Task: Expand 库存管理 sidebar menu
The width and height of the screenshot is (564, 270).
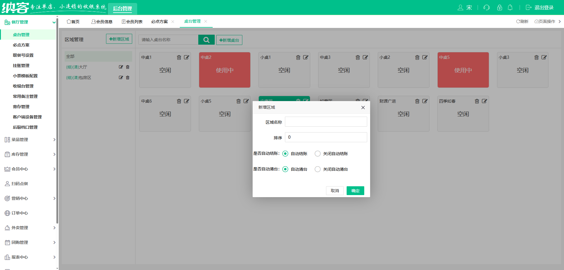Action: (29, 154)
